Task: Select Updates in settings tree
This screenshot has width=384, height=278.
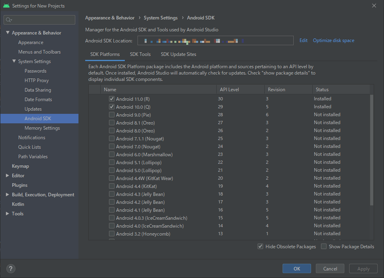Action: (x=33, y=109)
